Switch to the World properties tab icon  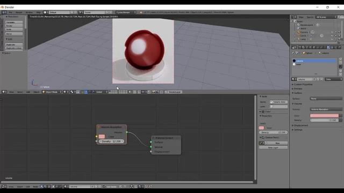(310, 47)
